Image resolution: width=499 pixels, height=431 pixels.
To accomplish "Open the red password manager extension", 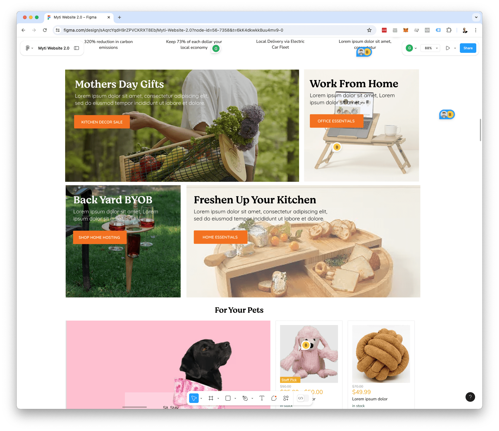I will [384, 30].
